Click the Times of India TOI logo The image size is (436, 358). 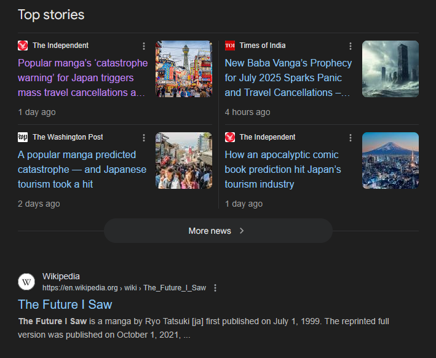229,46
